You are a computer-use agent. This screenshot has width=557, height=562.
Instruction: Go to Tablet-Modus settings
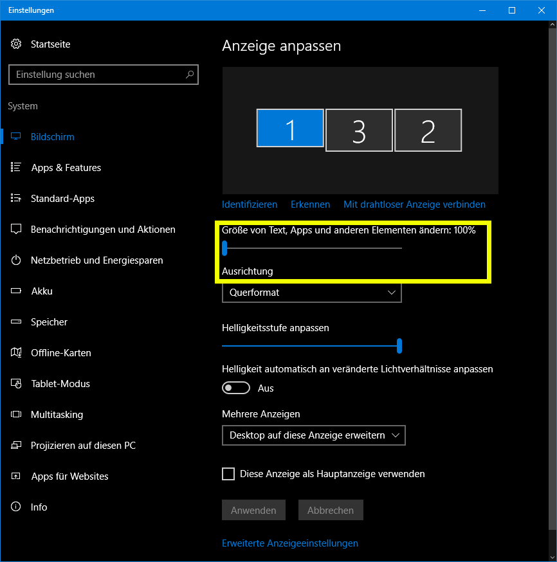tap(60, 384)
